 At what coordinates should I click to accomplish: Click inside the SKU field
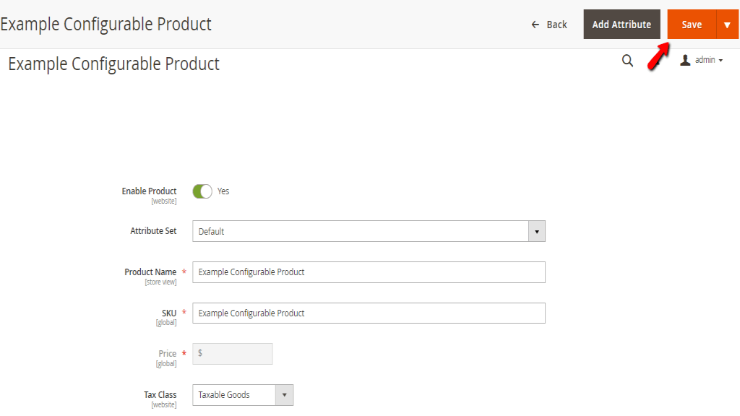pyautogui.click(x=369, y=313)
